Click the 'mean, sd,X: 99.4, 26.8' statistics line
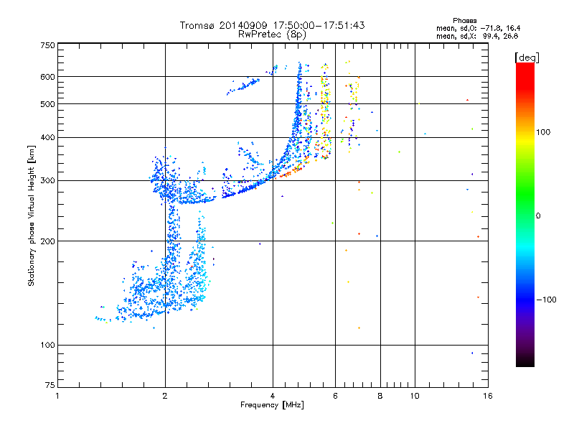 [477, 36]
